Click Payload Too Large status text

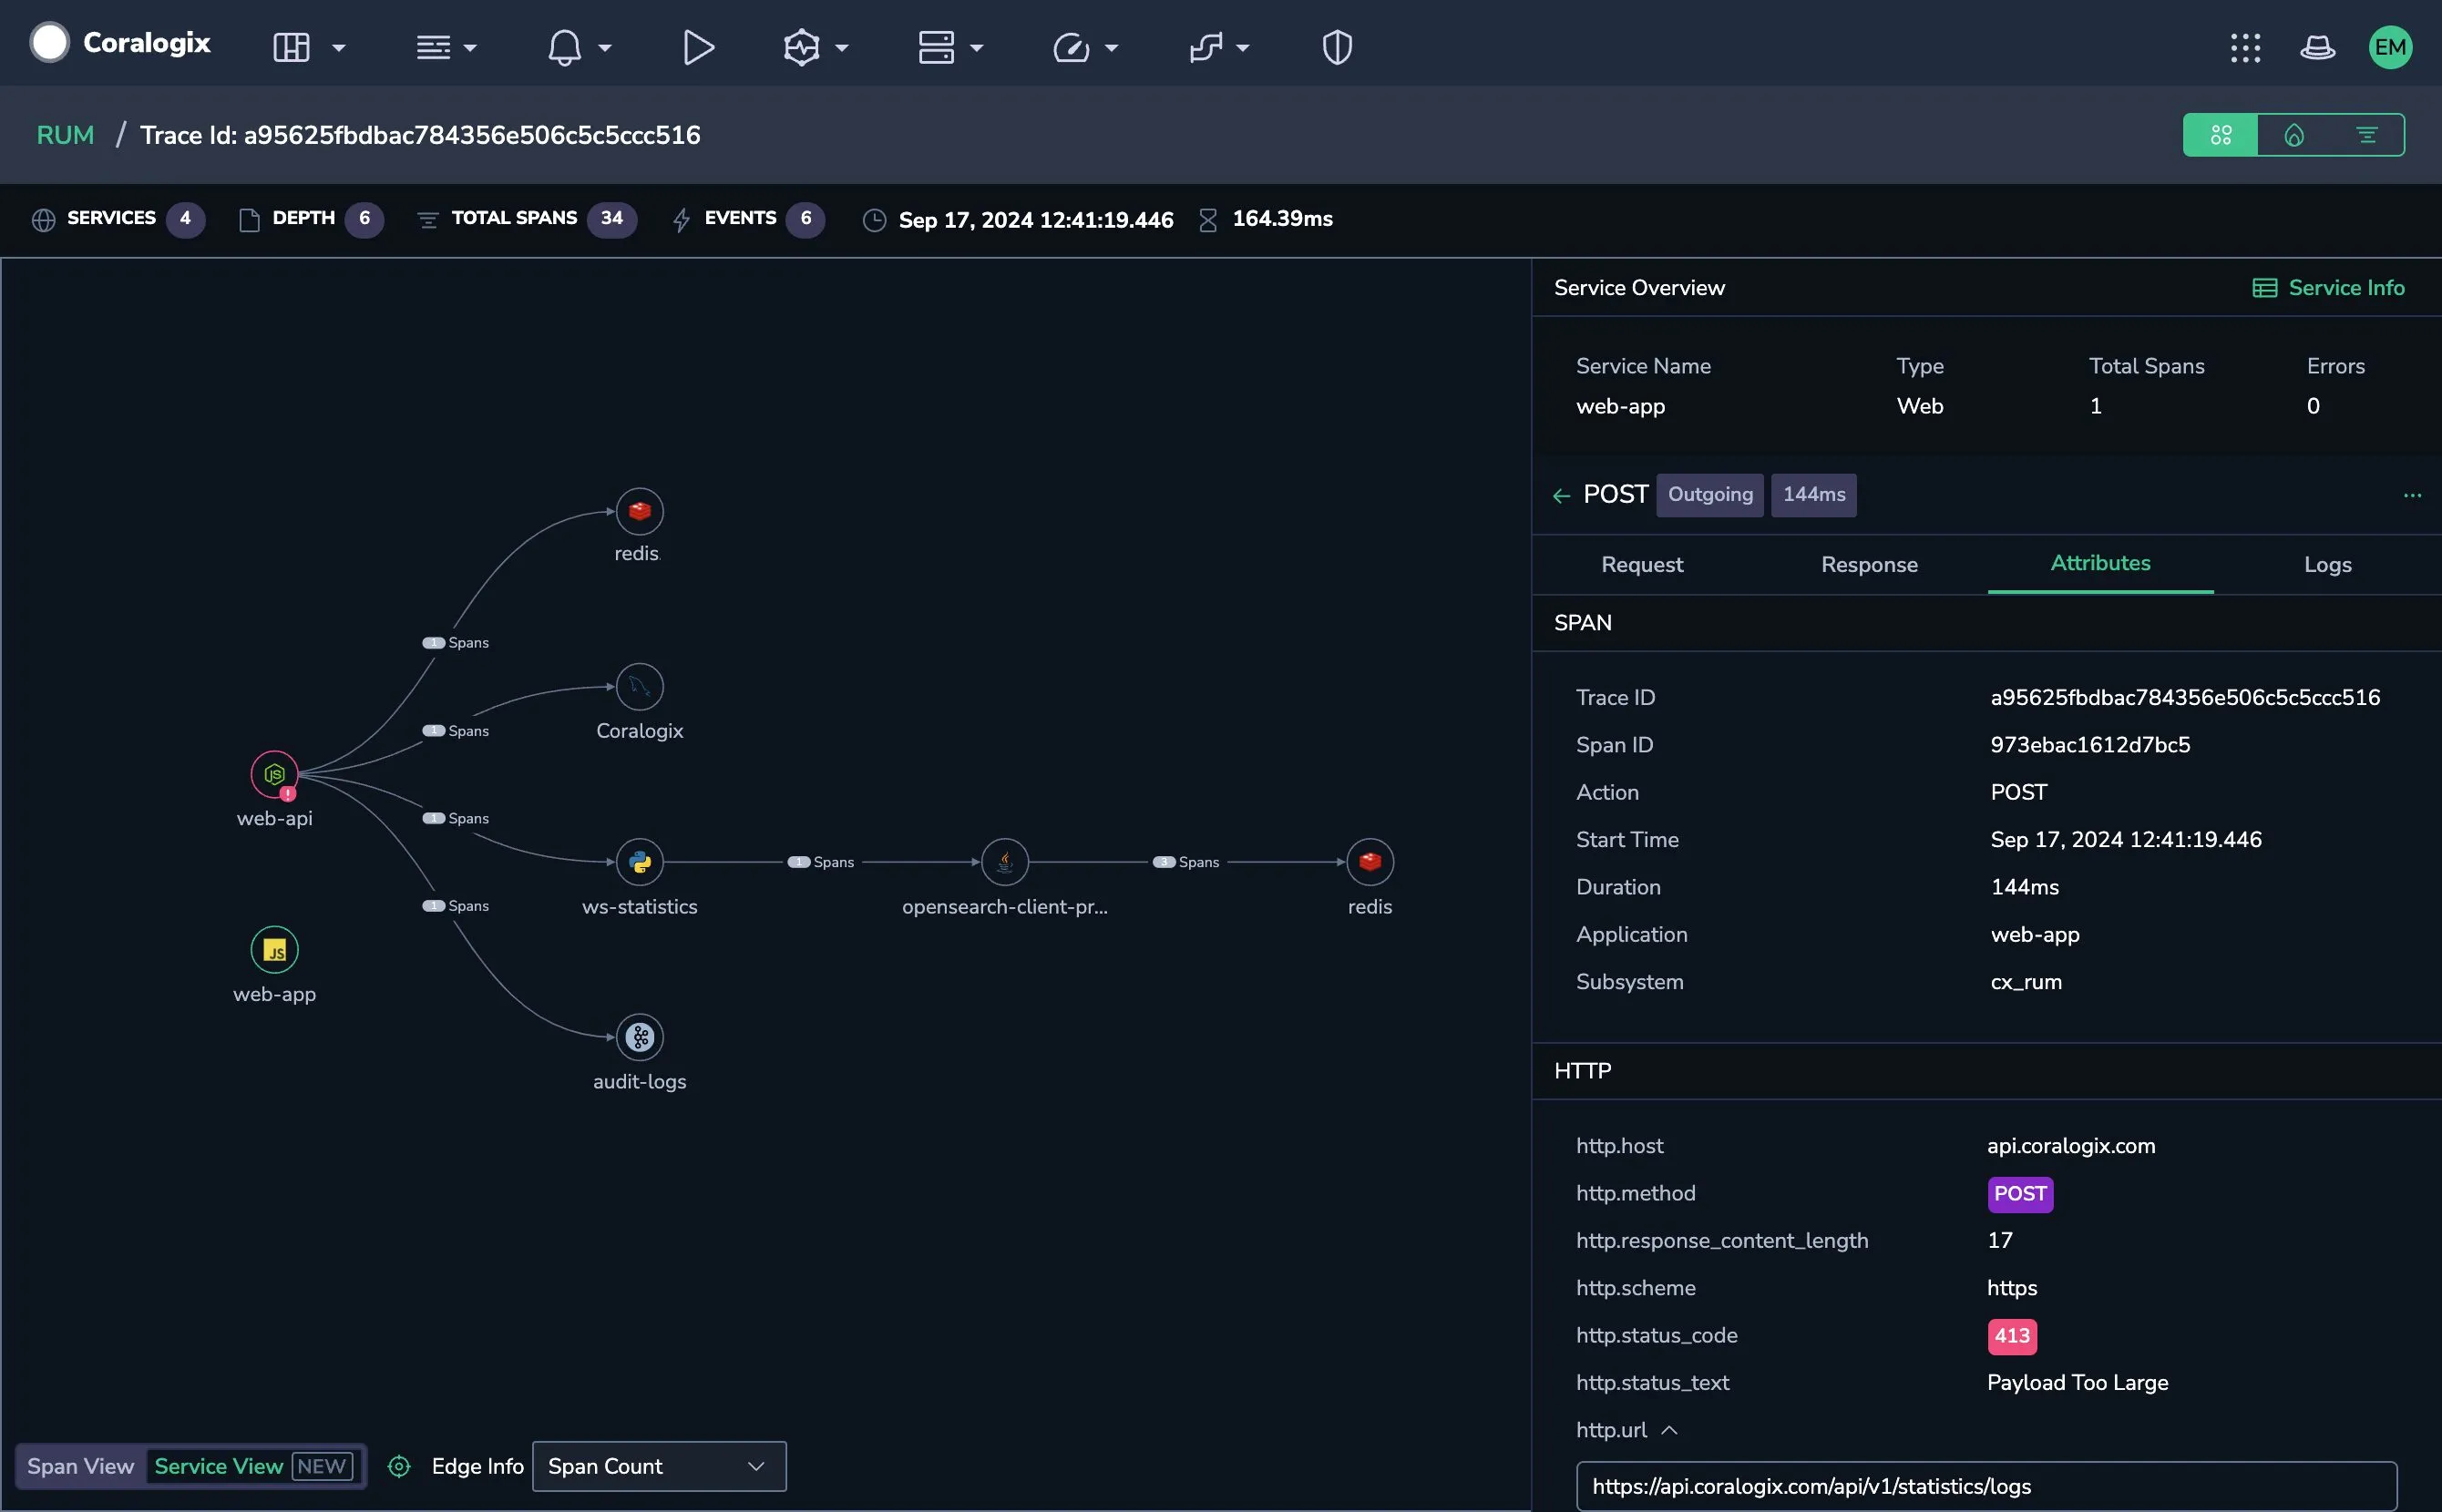point(2077,1383)
